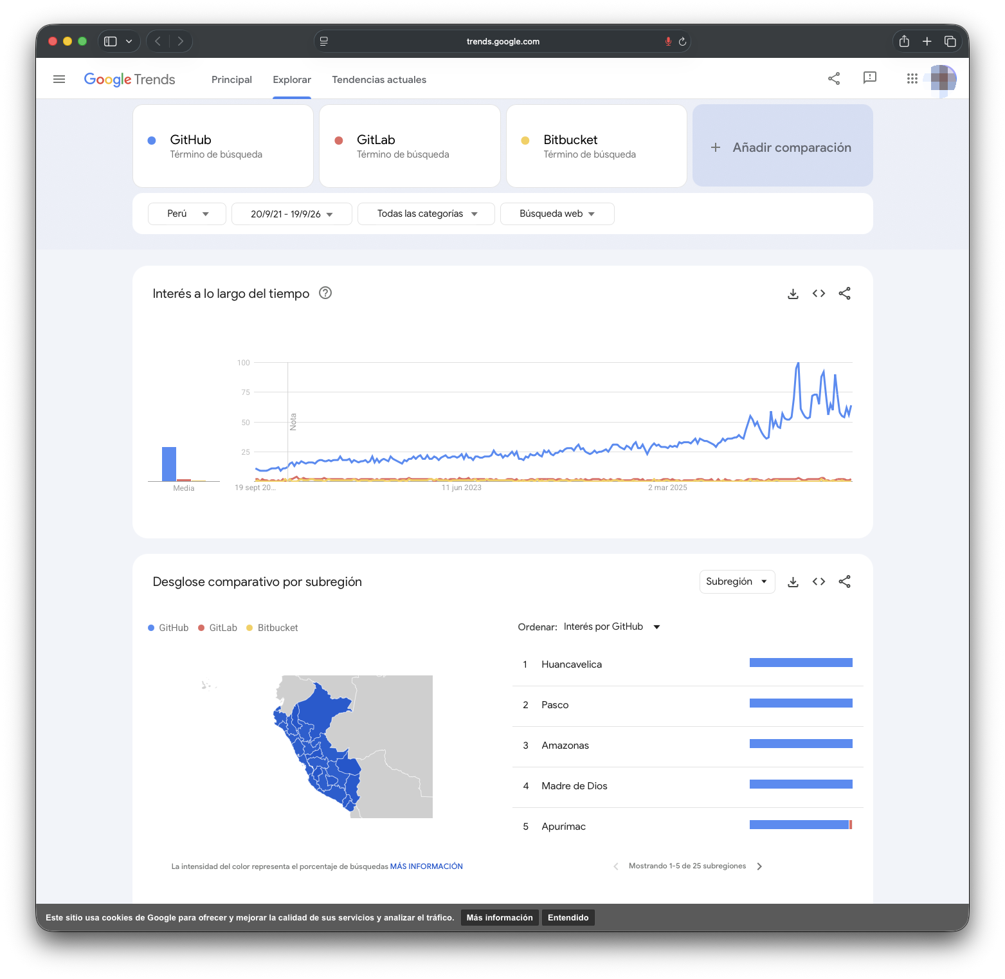Download the interest over time CSV
The width and height of the screenshot is (1005, 979).
(793, 293)
